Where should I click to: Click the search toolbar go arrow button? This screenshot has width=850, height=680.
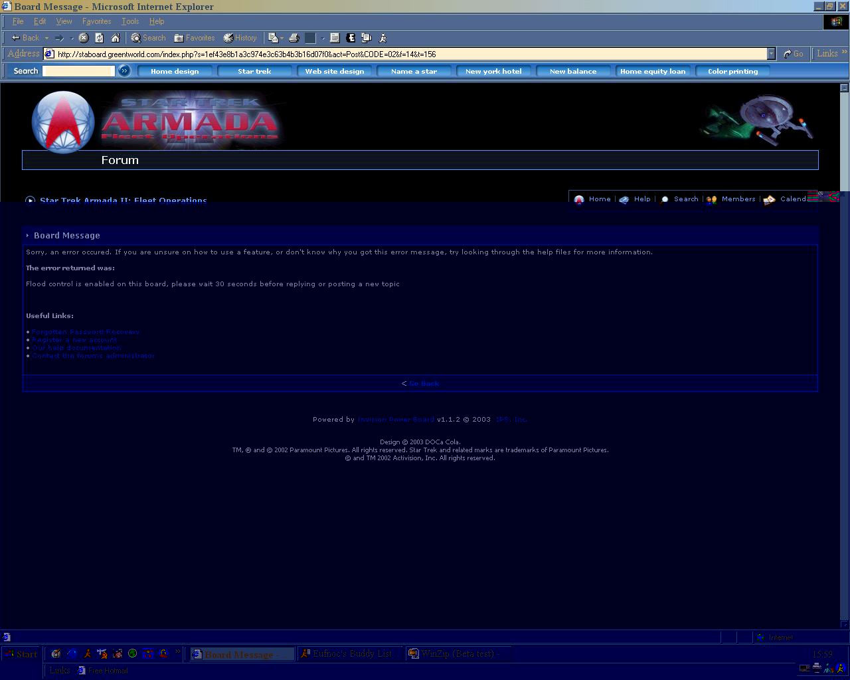coord(124,70)
